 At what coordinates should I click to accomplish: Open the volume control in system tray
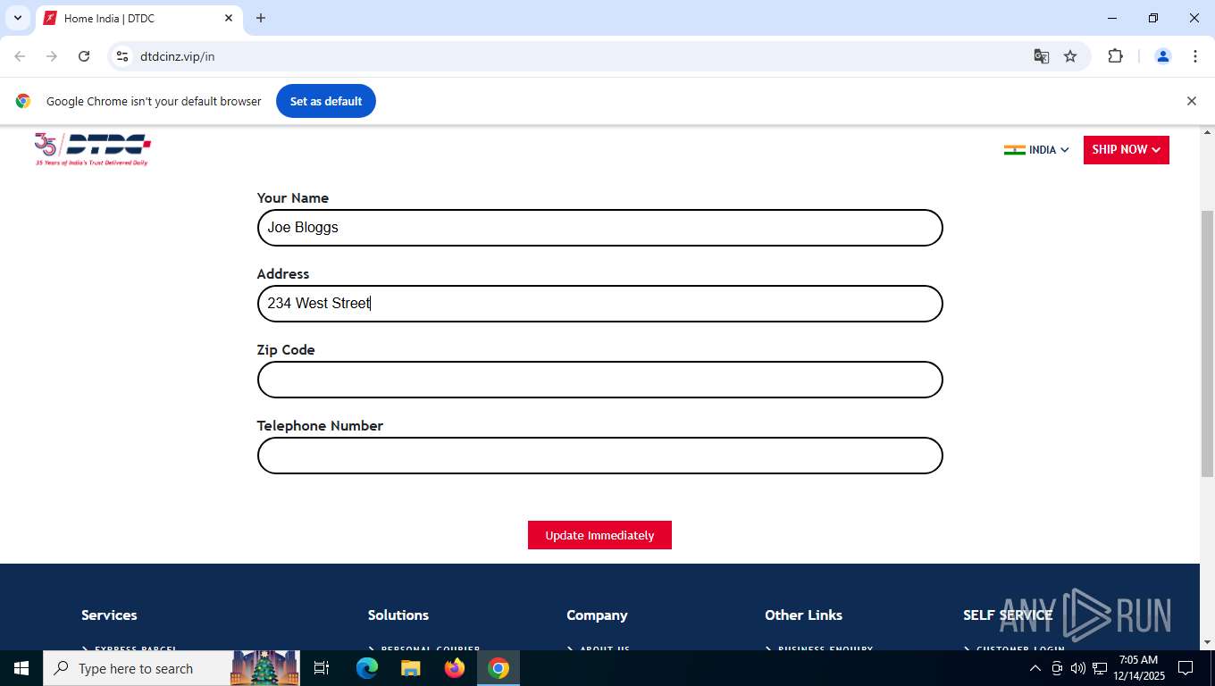pos(1078,668)
